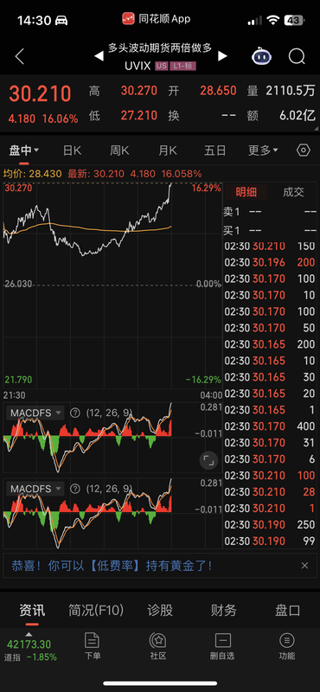
Task: Tap the day high value 30.270
Action: (139, 91)
